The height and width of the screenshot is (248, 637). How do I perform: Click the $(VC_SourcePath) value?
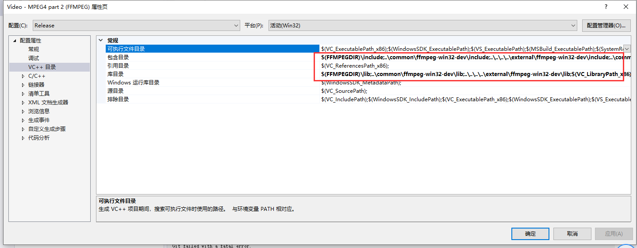point(344,91)
